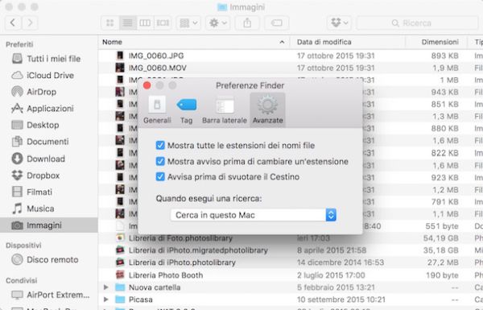Image resolution: width=483 pixels, height=310 pixels.
Task: Switch to column view in toolbar
Action: (x=145, y=23)
